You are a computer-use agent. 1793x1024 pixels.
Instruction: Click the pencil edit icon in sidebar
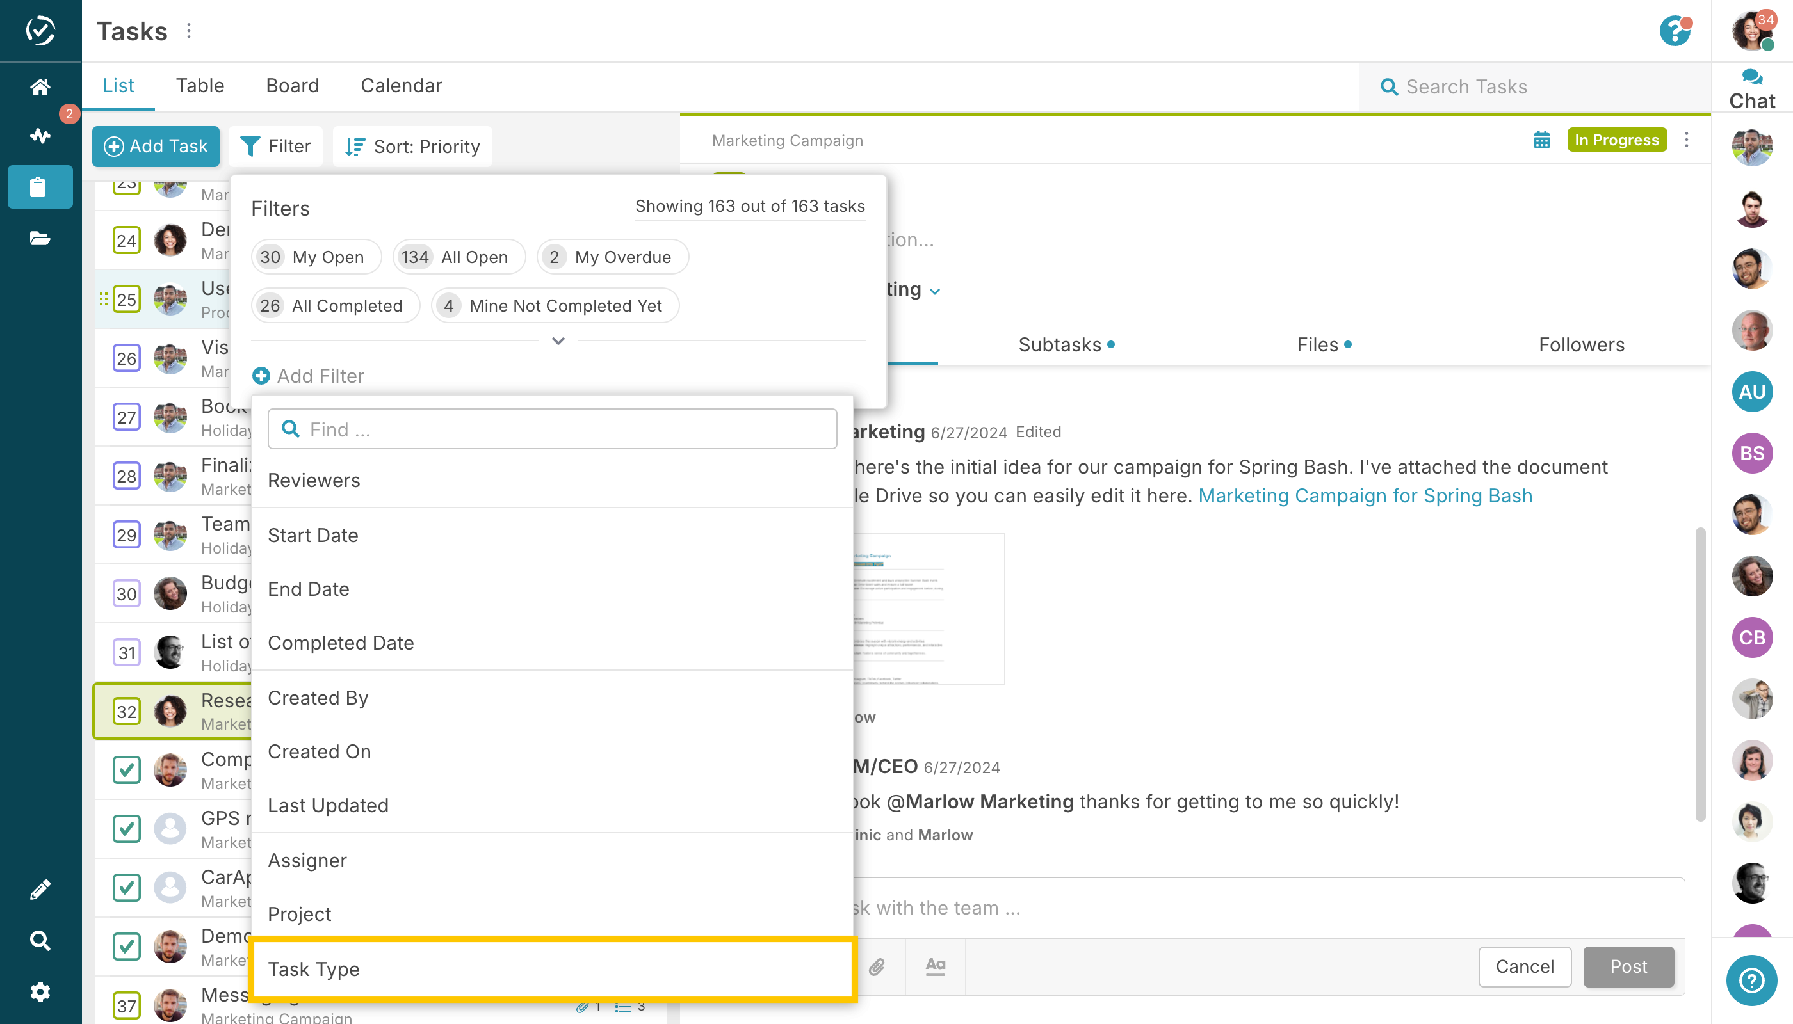[x=40, y=889]
